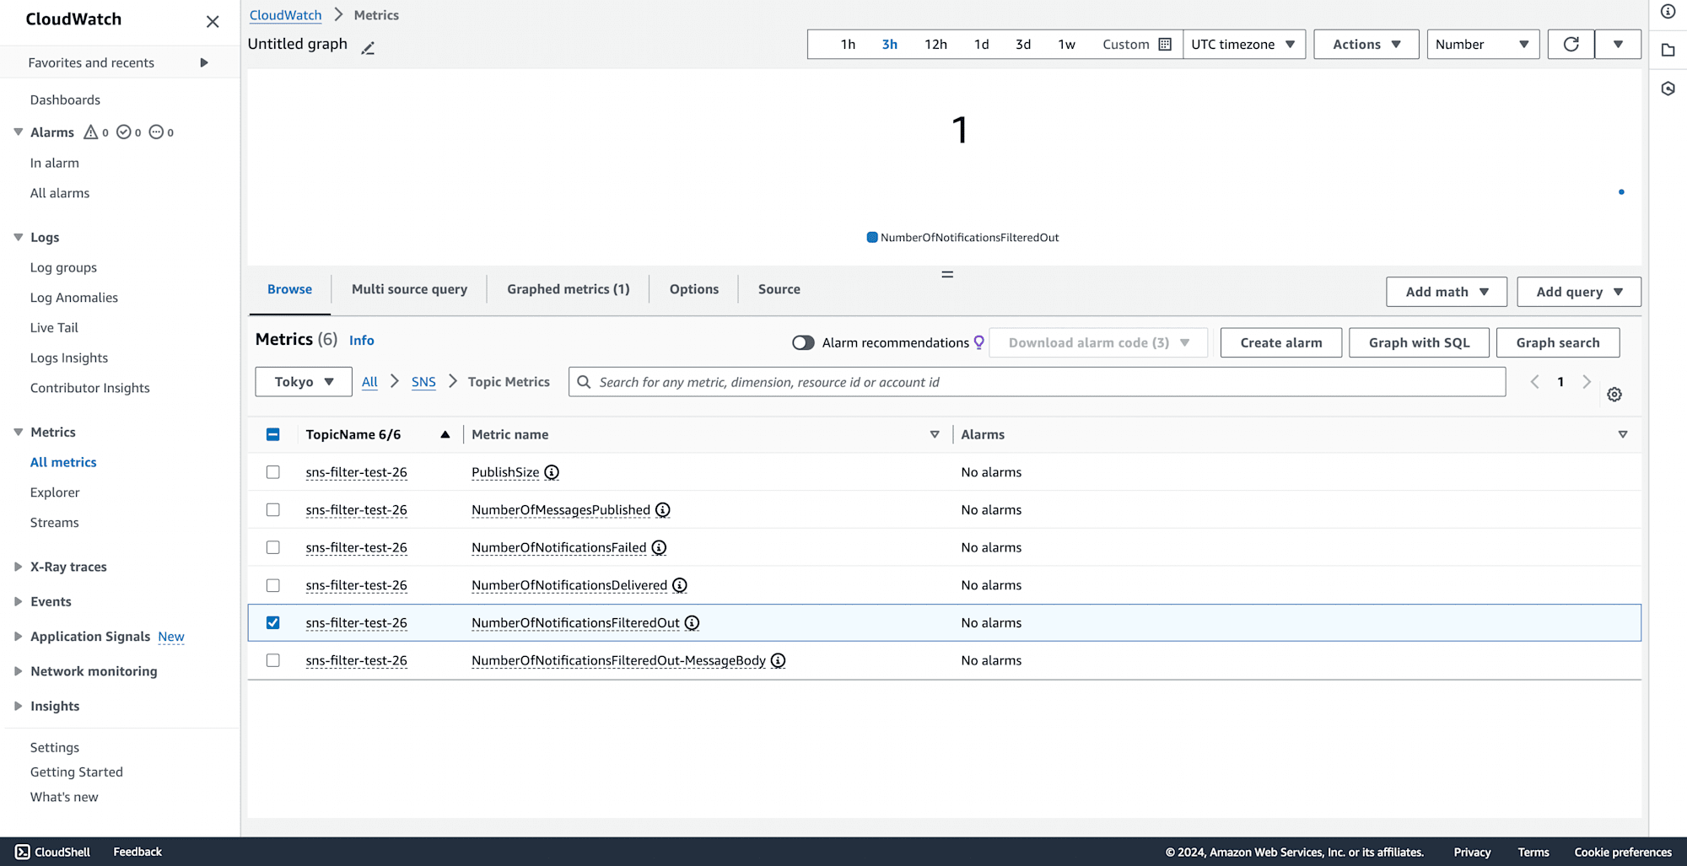1687x866 pixels.
Task: Open the Actions dropdown menu
Action: pos(1366,44)
